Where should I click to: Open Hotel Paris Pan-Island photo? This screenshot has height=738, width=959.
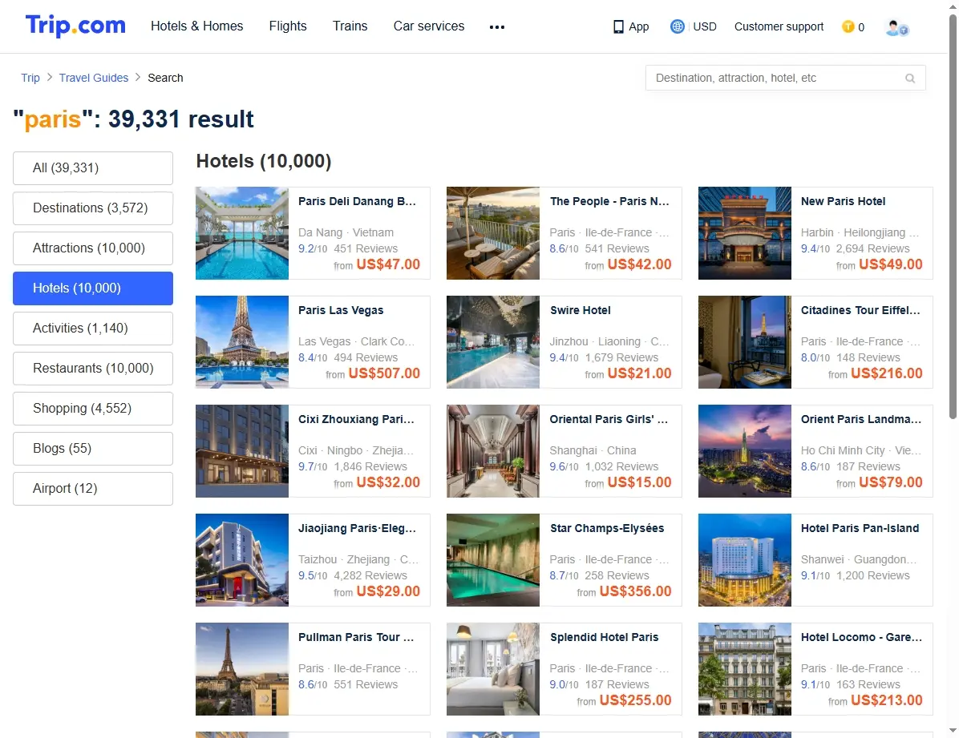[745, 560]
